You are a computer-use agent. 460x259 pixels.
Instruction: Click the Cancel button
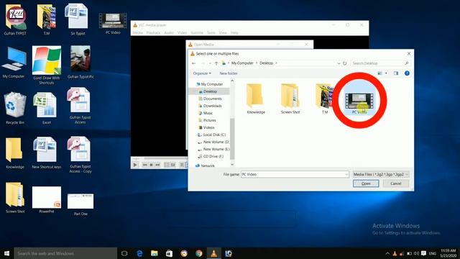(396, 183)
